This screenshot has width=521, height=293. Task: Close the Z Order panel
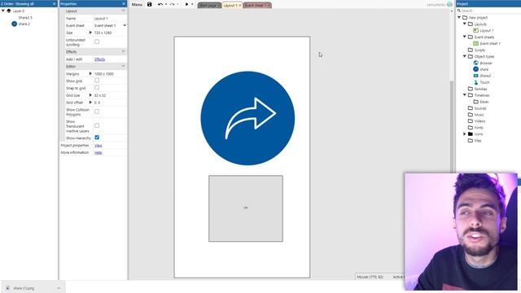[x=55, y=3]
